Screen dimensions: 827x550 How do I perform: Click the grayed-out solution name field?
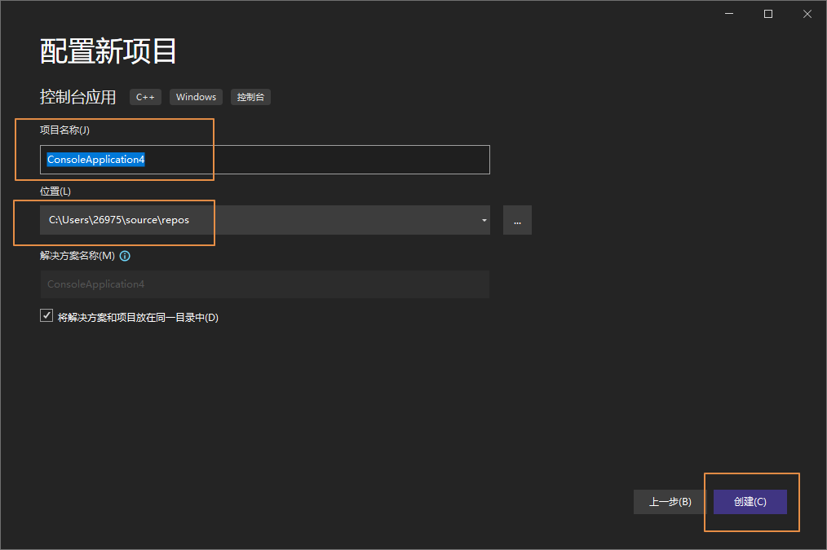pyautogui.click(x=265, y=284)
